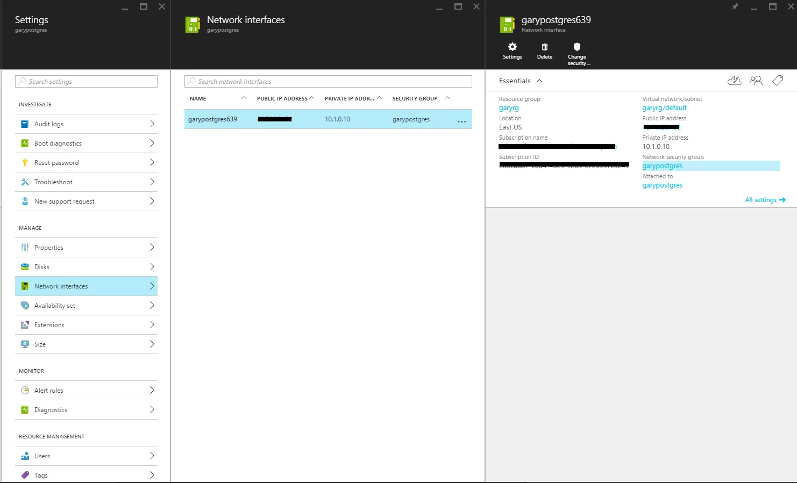Open the row context menu ellipsis
797x483 pixels.
pos(462,121)
